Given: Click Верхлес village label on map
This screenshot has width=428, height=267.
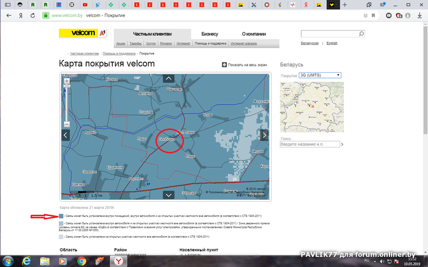Looking at the screenshot, I should pyautogui.click(x=136, y=179).
